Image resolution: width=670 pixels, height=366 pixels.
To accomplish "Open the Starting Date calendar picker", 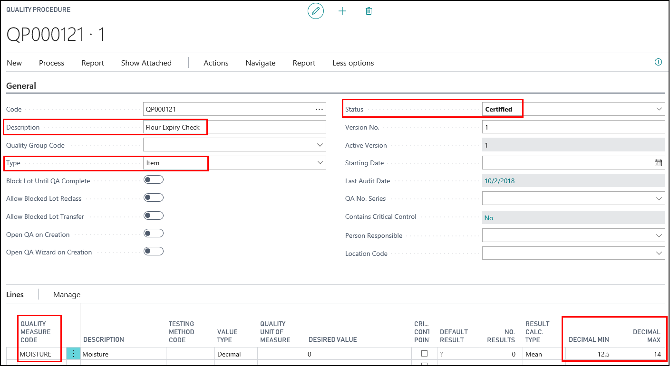I will (658, 163).
